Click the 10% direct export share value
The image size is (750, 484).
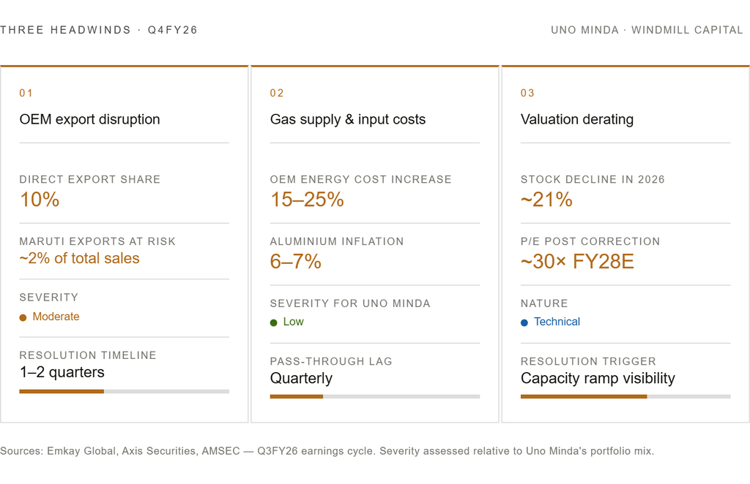40,200
